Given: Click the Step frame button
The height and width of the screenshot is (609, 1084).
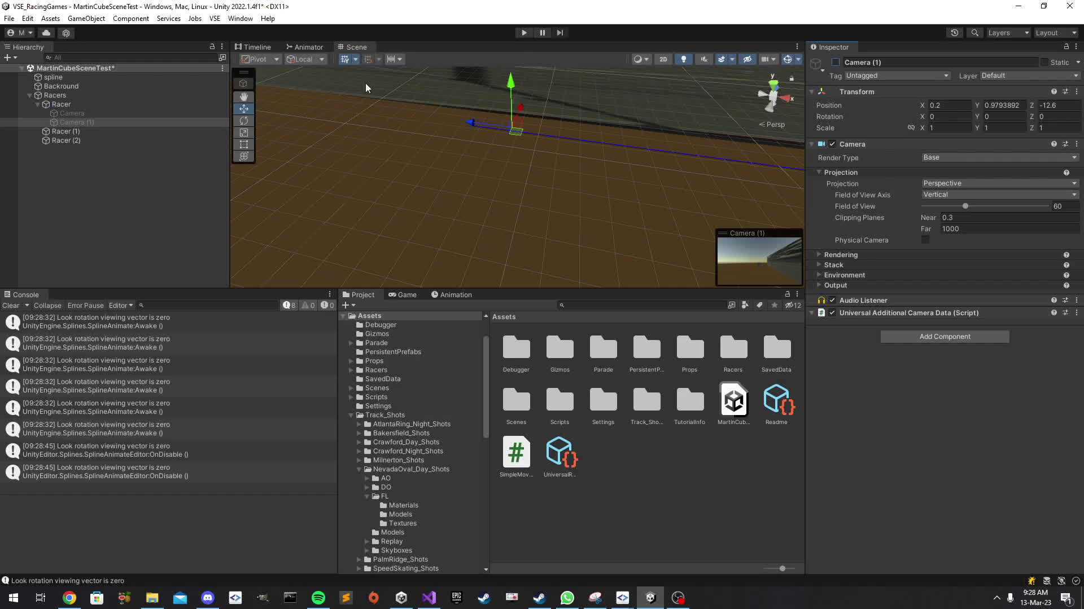Looking at the screenshot, I should point(560,33).
